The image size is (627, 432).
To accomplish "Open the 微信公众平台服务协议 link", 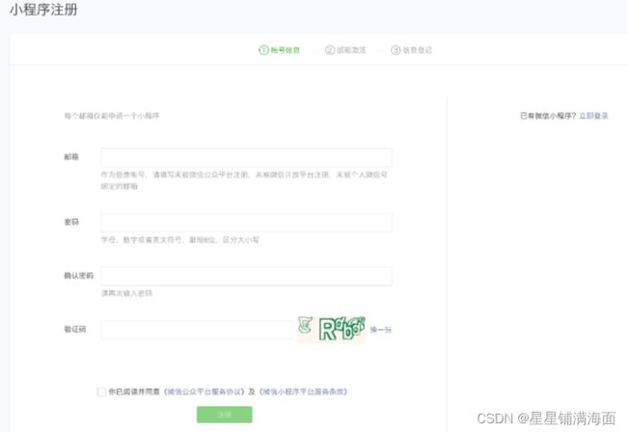I will pos(204,391).
